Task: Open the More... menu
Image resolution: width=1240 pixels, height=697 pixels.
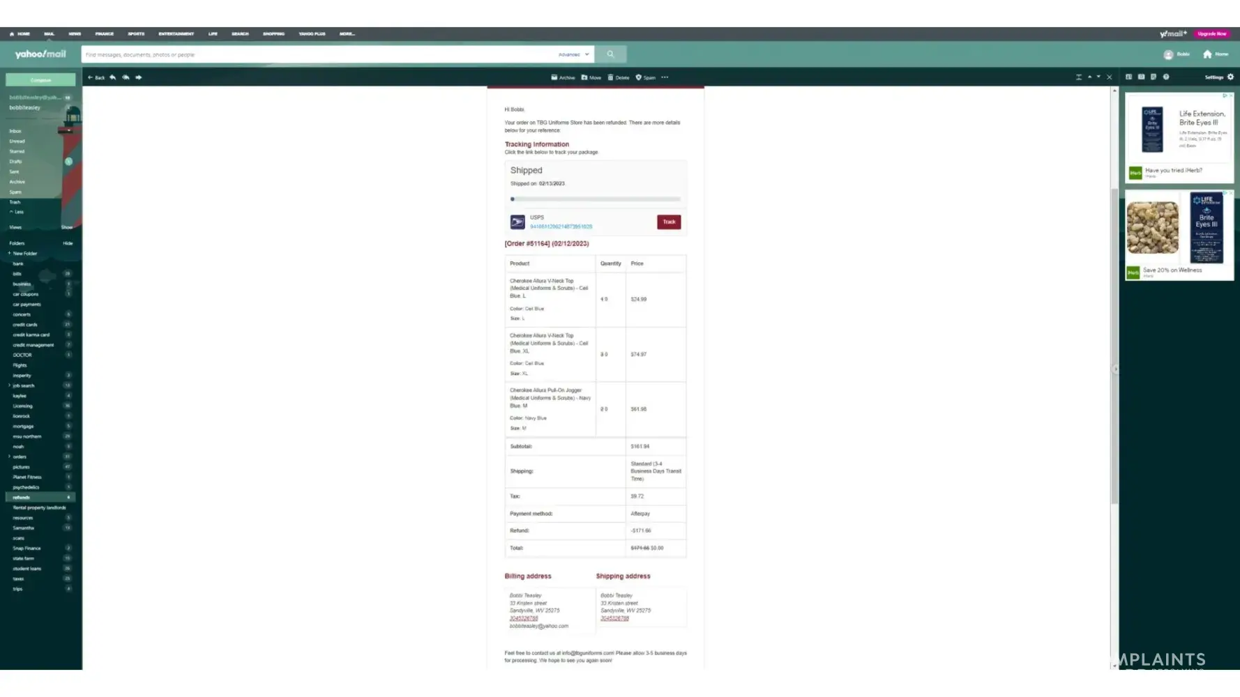Action: [347, 33]
